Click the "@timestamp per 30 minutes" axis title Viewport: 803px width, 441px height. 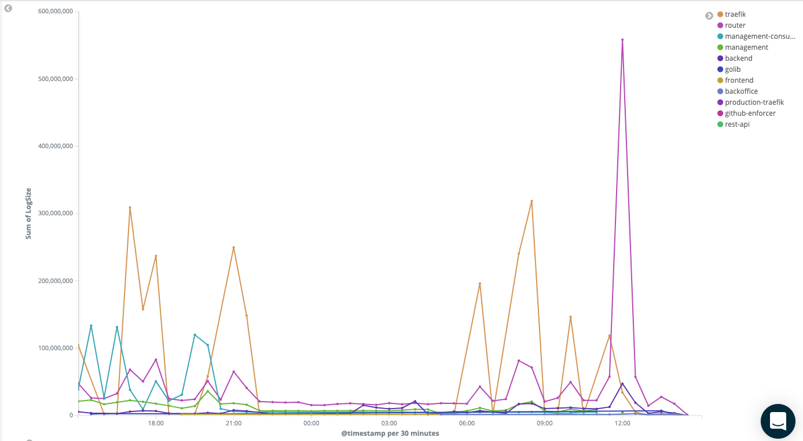tap(390, 433)
